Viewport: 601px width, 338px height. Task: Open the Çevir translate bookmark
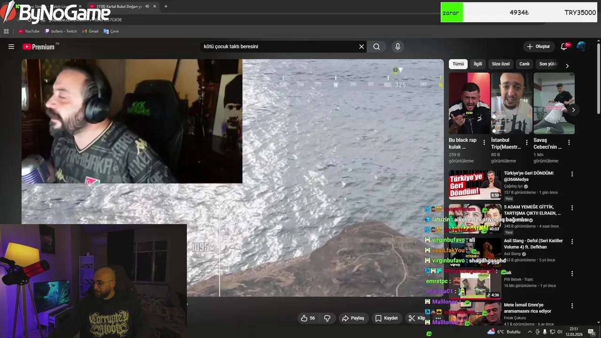click(111, 31)
